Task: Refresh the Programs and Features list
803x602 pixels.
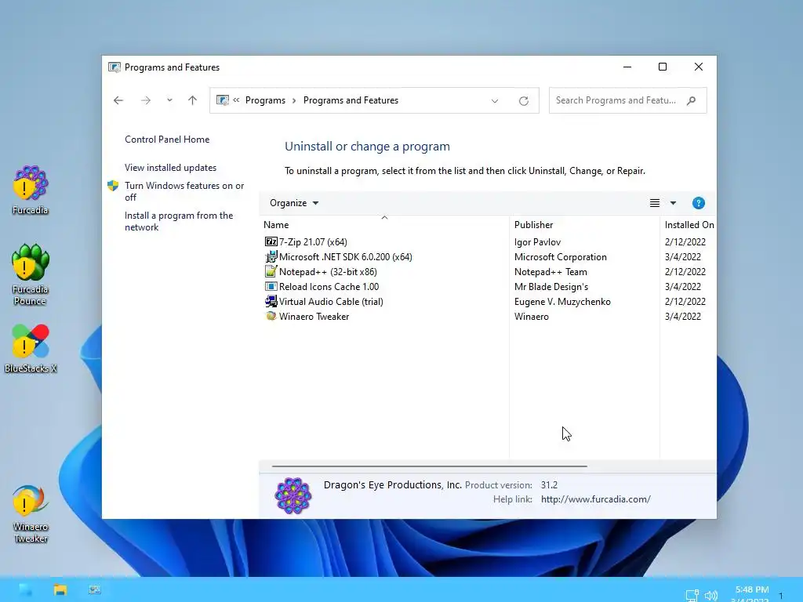Action: click(523, 101)
